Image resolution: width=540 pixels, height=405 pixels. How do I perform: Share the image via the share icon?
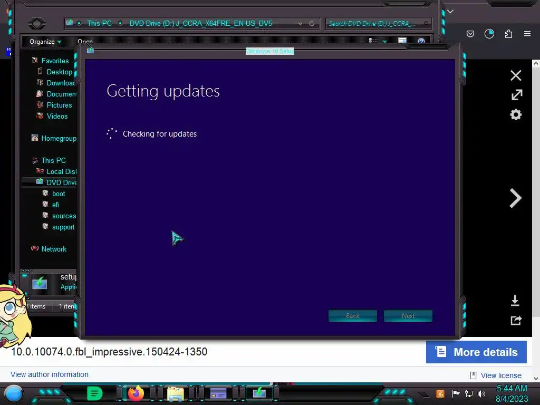[x=516, y=320]
